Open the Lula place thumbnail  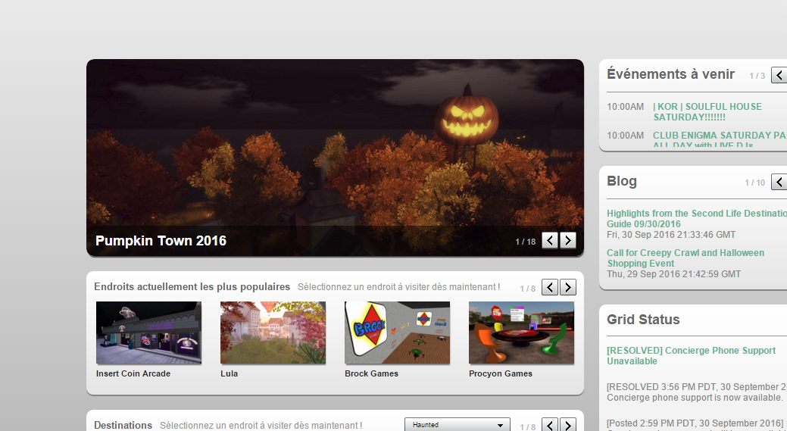(273, 333)
